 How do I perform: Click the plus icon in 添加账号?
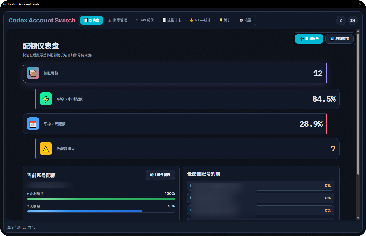(302, 39)
